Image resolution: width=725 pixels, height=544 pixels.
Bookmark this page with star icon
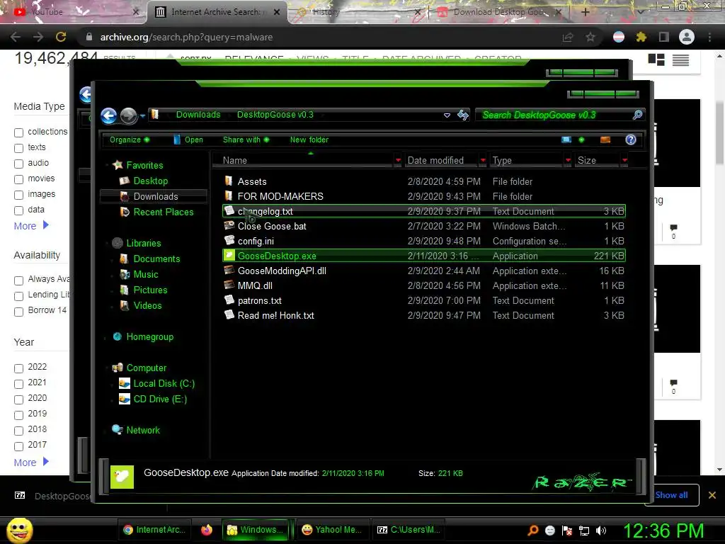(590, 37)
